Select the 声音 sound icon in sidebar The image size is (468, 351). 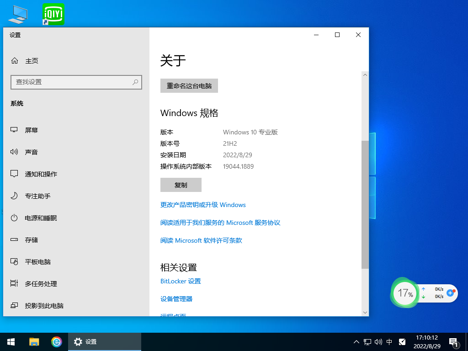tap(14, 152)
